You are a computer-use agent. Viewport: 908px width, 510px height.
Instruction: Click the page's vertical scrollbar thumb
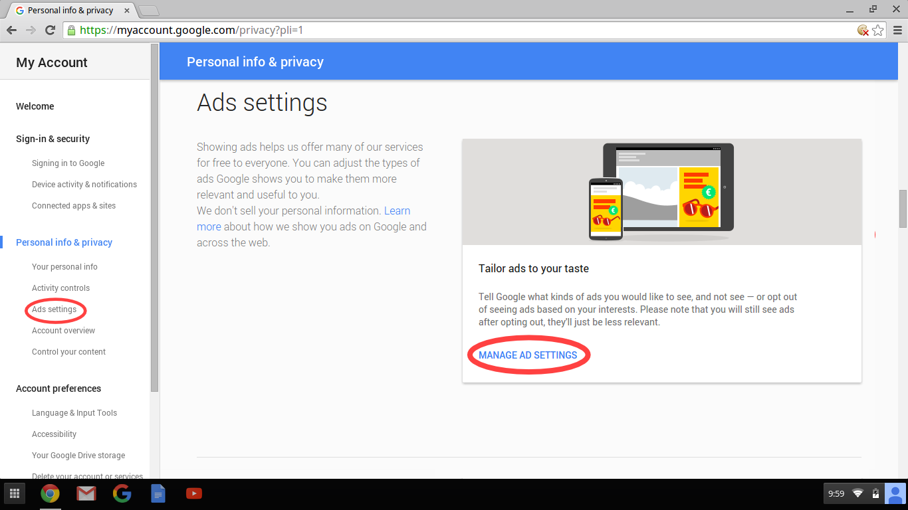(903, 209)
